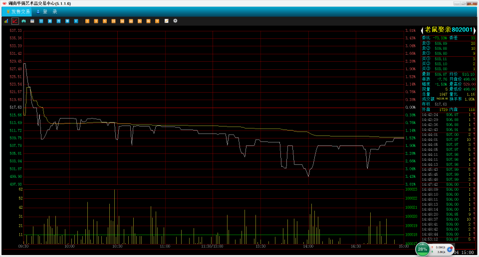
Task: Open the drawing pencil tool icon
Action: point(167,21)
